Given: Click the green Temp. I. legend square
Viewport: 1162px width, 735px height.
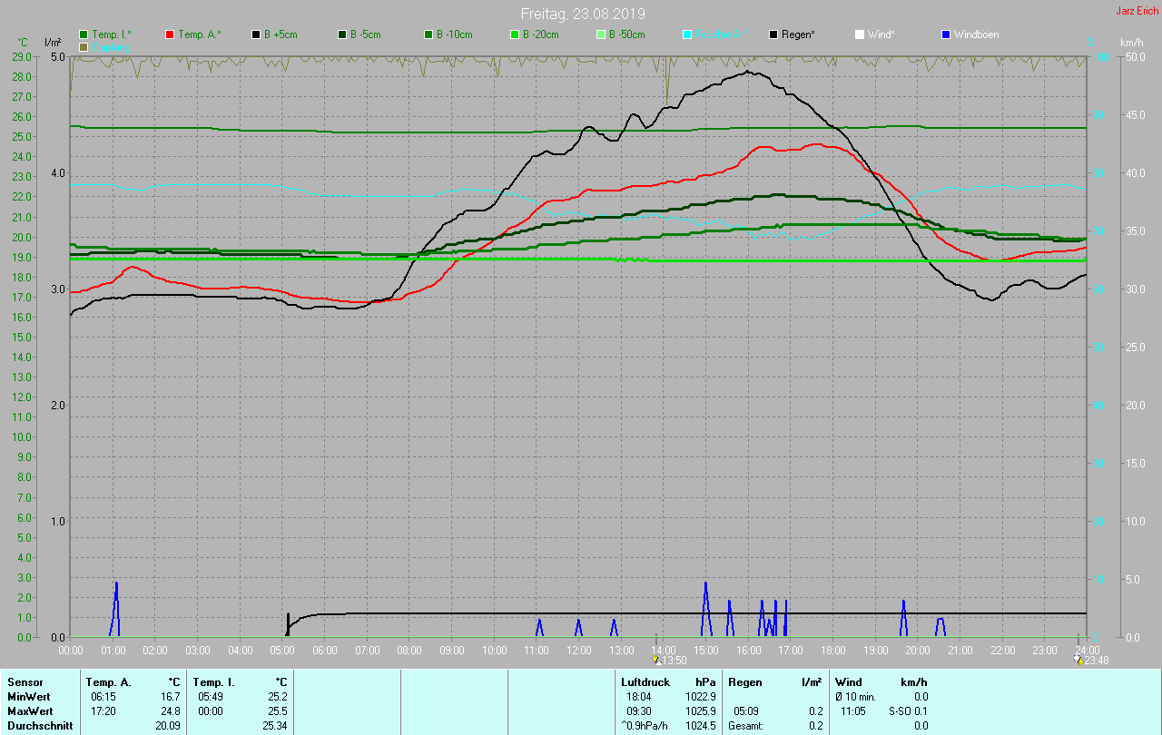Looking at the screenshot, I should tap(84, 34).
